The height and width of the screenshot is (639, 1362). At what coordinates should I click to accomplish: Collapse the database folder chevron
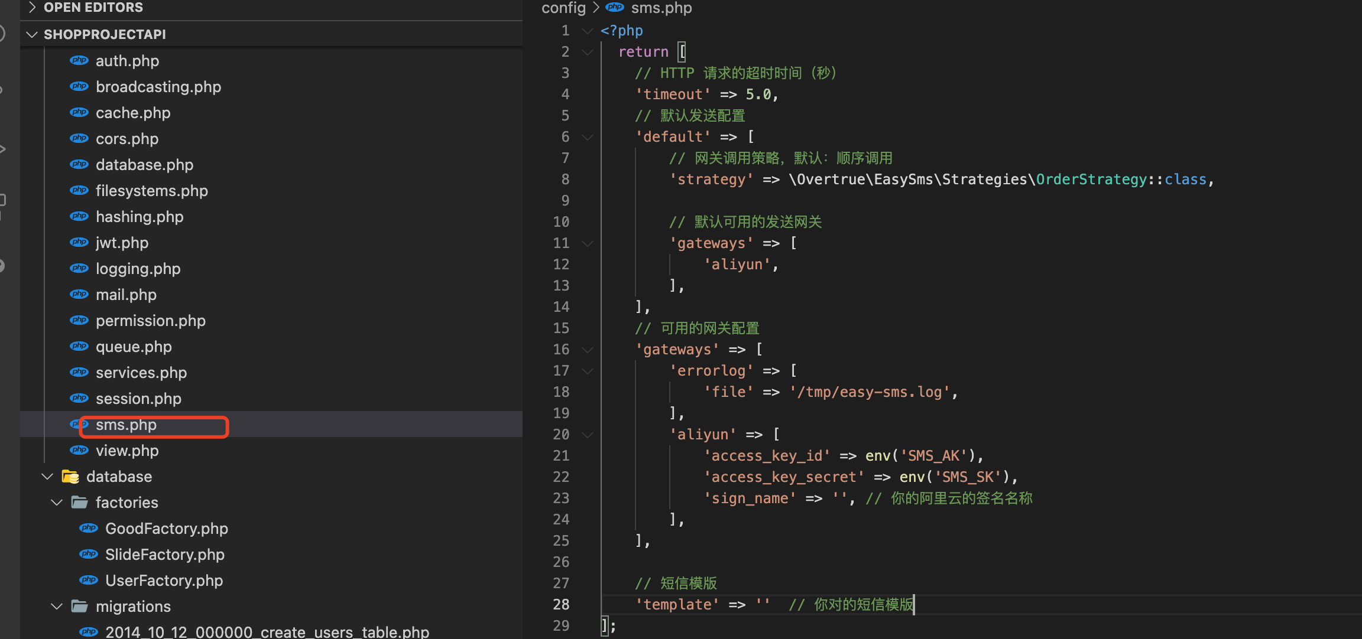click(x=48, y=476)
